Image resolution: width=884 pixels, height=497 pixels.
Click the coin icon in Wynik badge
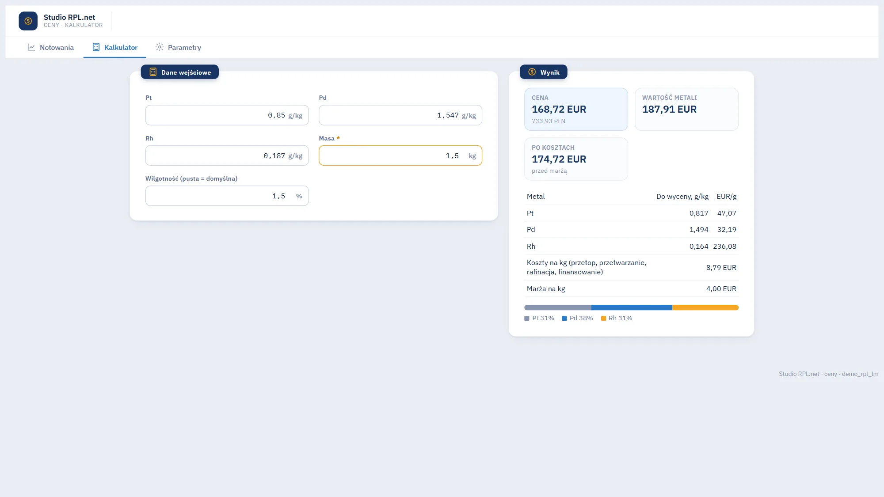[532, 72]
